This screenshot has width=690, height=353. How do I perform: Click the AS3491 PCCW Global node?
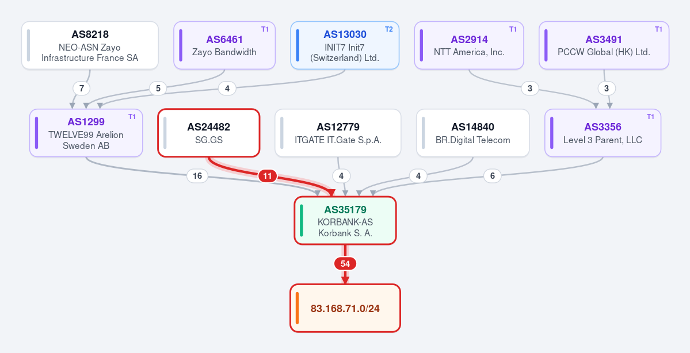604,45
